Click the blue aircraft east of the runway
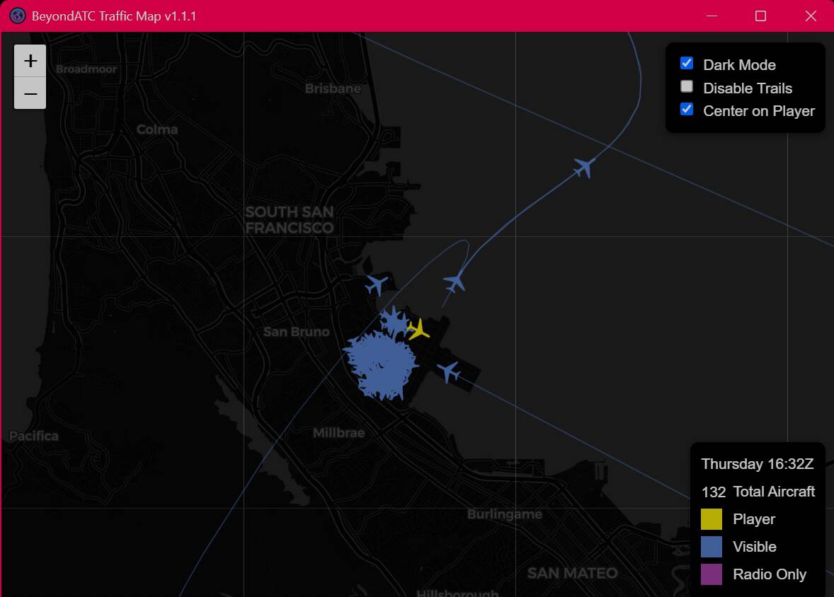 coord(455,283)
